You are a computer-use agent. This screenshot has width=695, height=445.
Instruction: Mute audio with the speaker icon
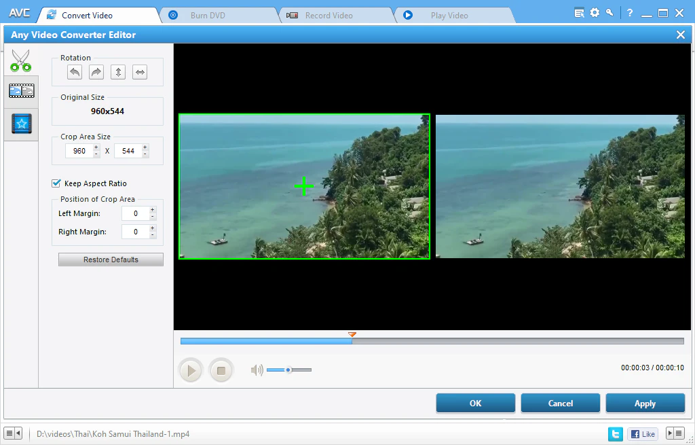click(256, 370)
